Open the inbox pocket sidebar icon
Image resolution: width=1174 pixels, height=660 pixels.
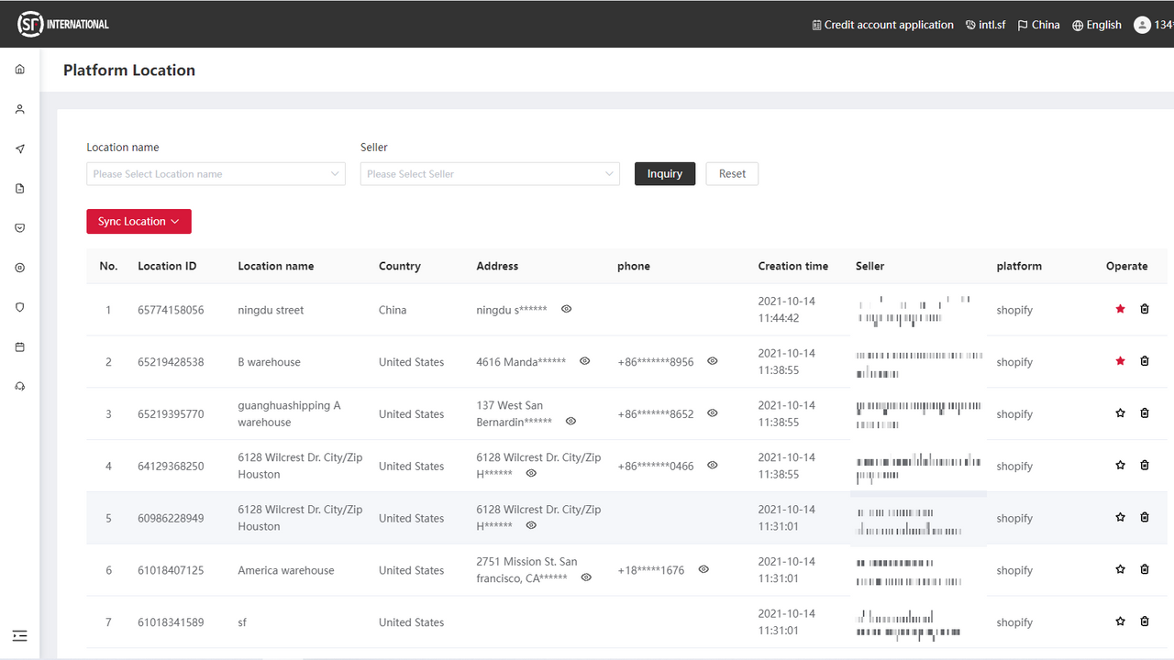click(x=20, y=228)
